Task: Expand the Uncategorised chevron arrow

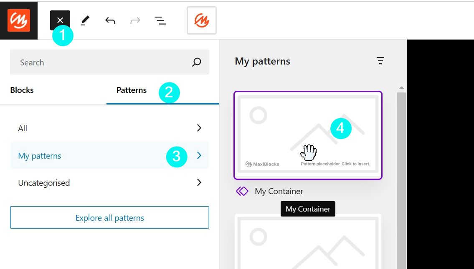Action: coord(199,182)
